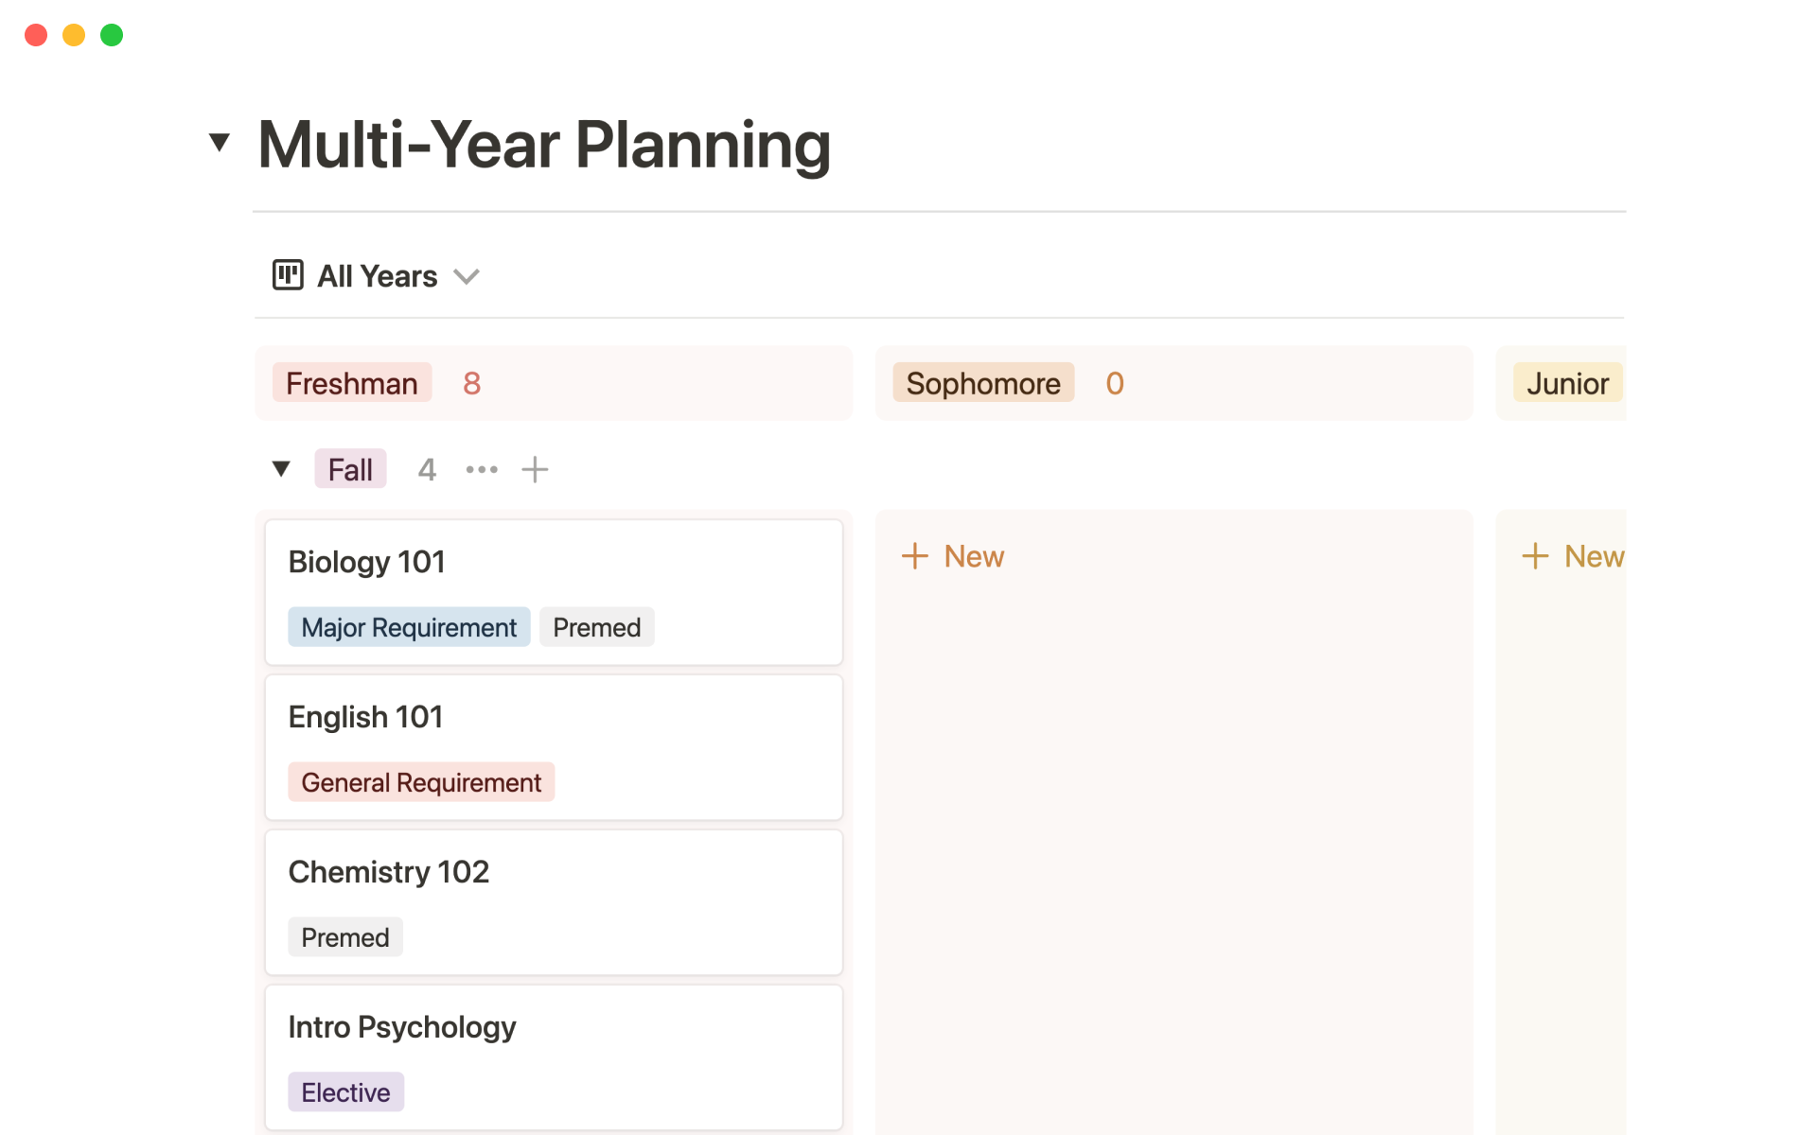This screenshot has height=1135, width=1817.
Task: Click the Fall group label
Action: click(x=350, y=469)
